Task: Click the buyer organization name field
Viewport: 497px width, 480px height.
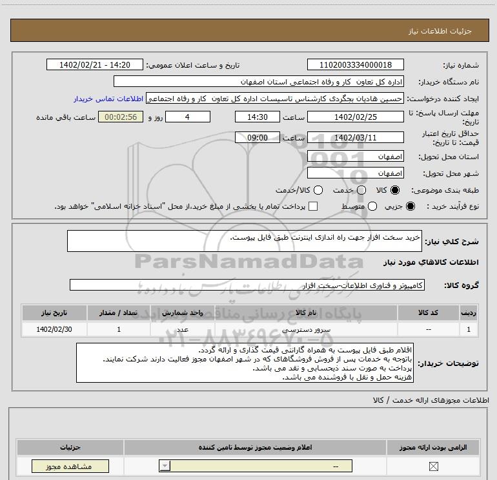Action: (259, 82)
